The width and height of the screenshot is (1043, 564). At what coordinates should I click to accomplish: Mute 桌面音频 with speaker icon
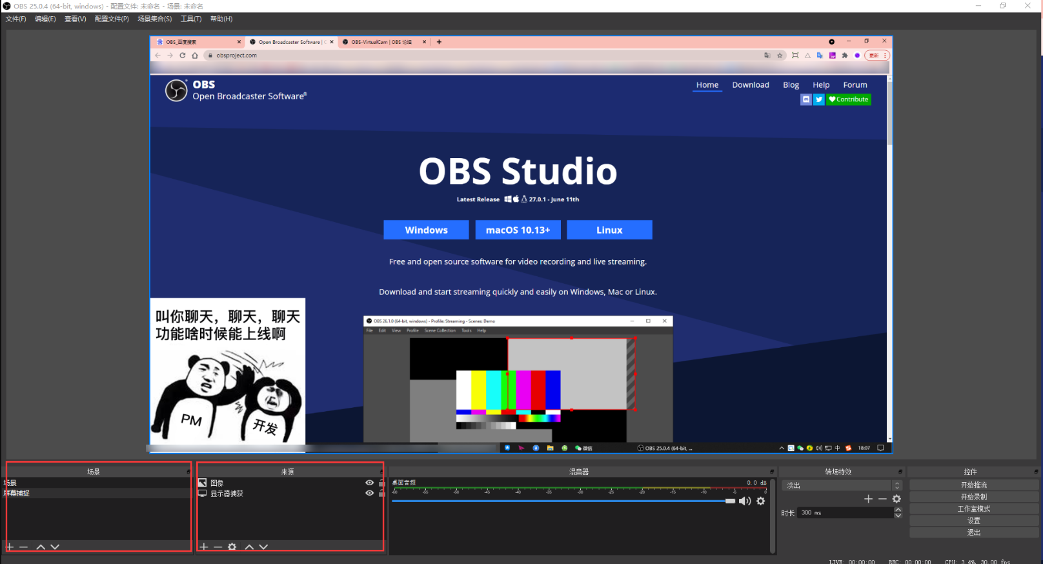pos(745,501)
